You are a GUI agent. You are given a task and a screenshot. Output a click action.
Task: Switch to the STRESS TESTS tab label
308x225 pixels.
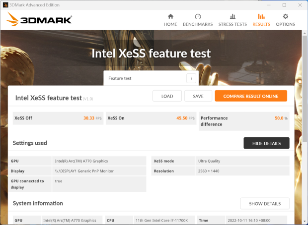click(232, 24)
